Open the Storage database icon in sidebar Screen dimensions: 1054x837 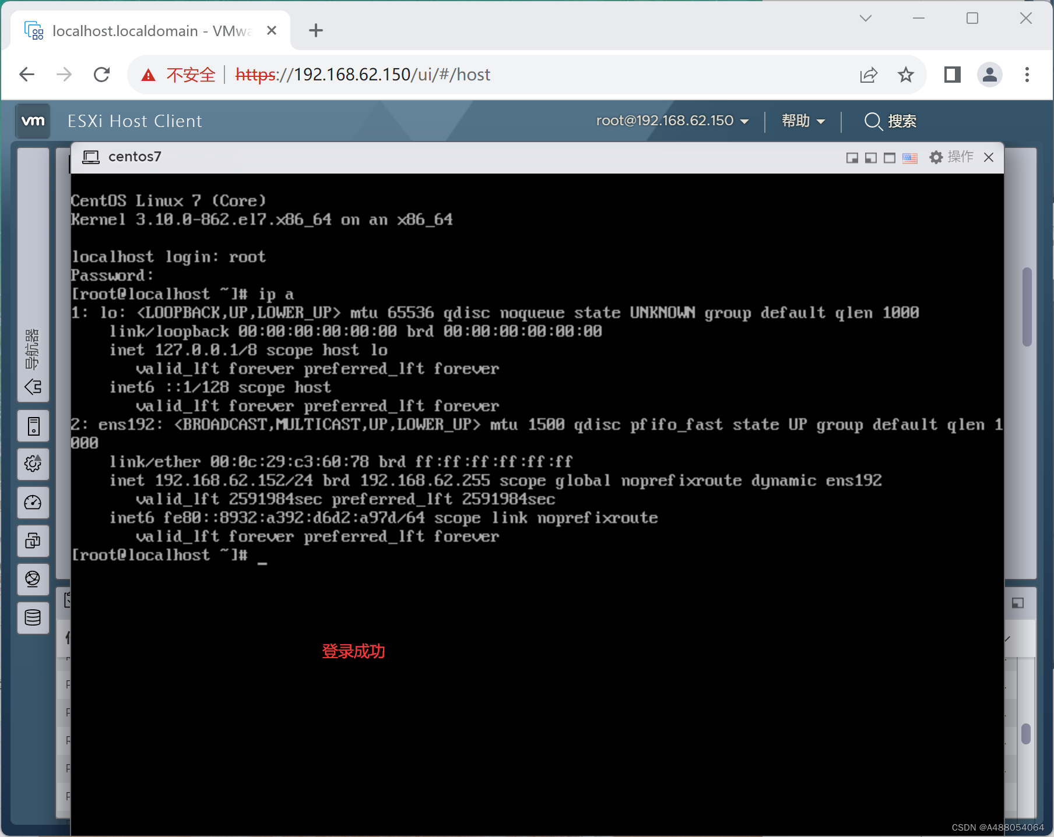tap(33, 617)
